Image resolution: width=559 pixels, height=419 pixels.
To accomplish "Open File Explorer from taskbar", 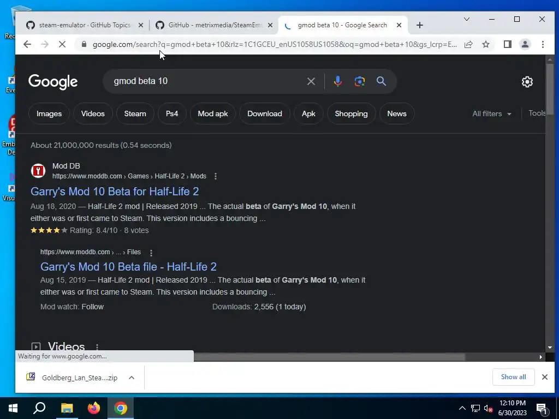I will [x=67, y=408].
